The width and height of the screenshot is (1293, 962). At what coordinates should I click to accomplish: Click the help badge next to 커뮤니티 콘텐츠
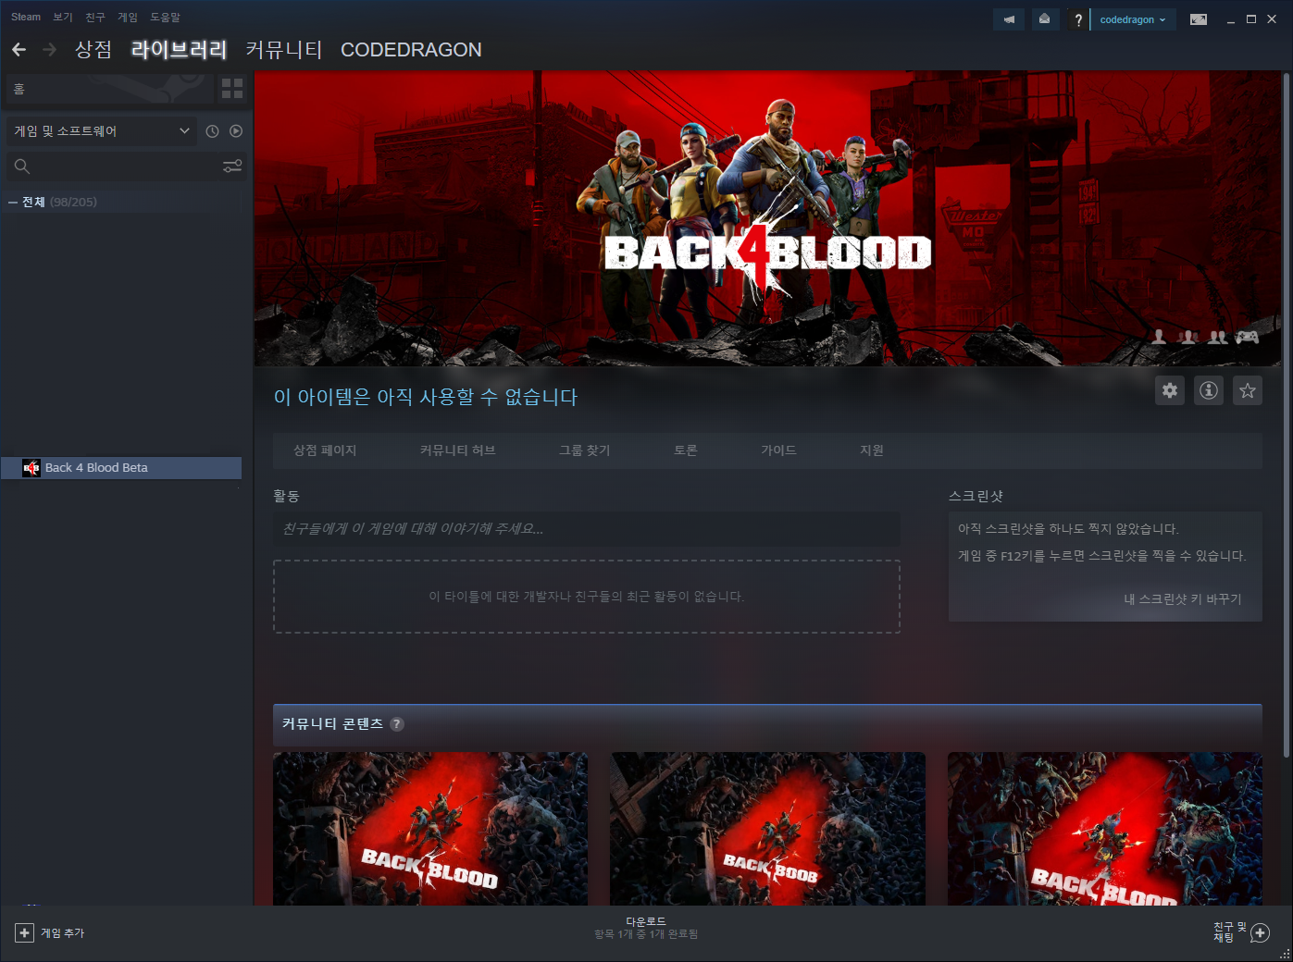click(397, 724)
